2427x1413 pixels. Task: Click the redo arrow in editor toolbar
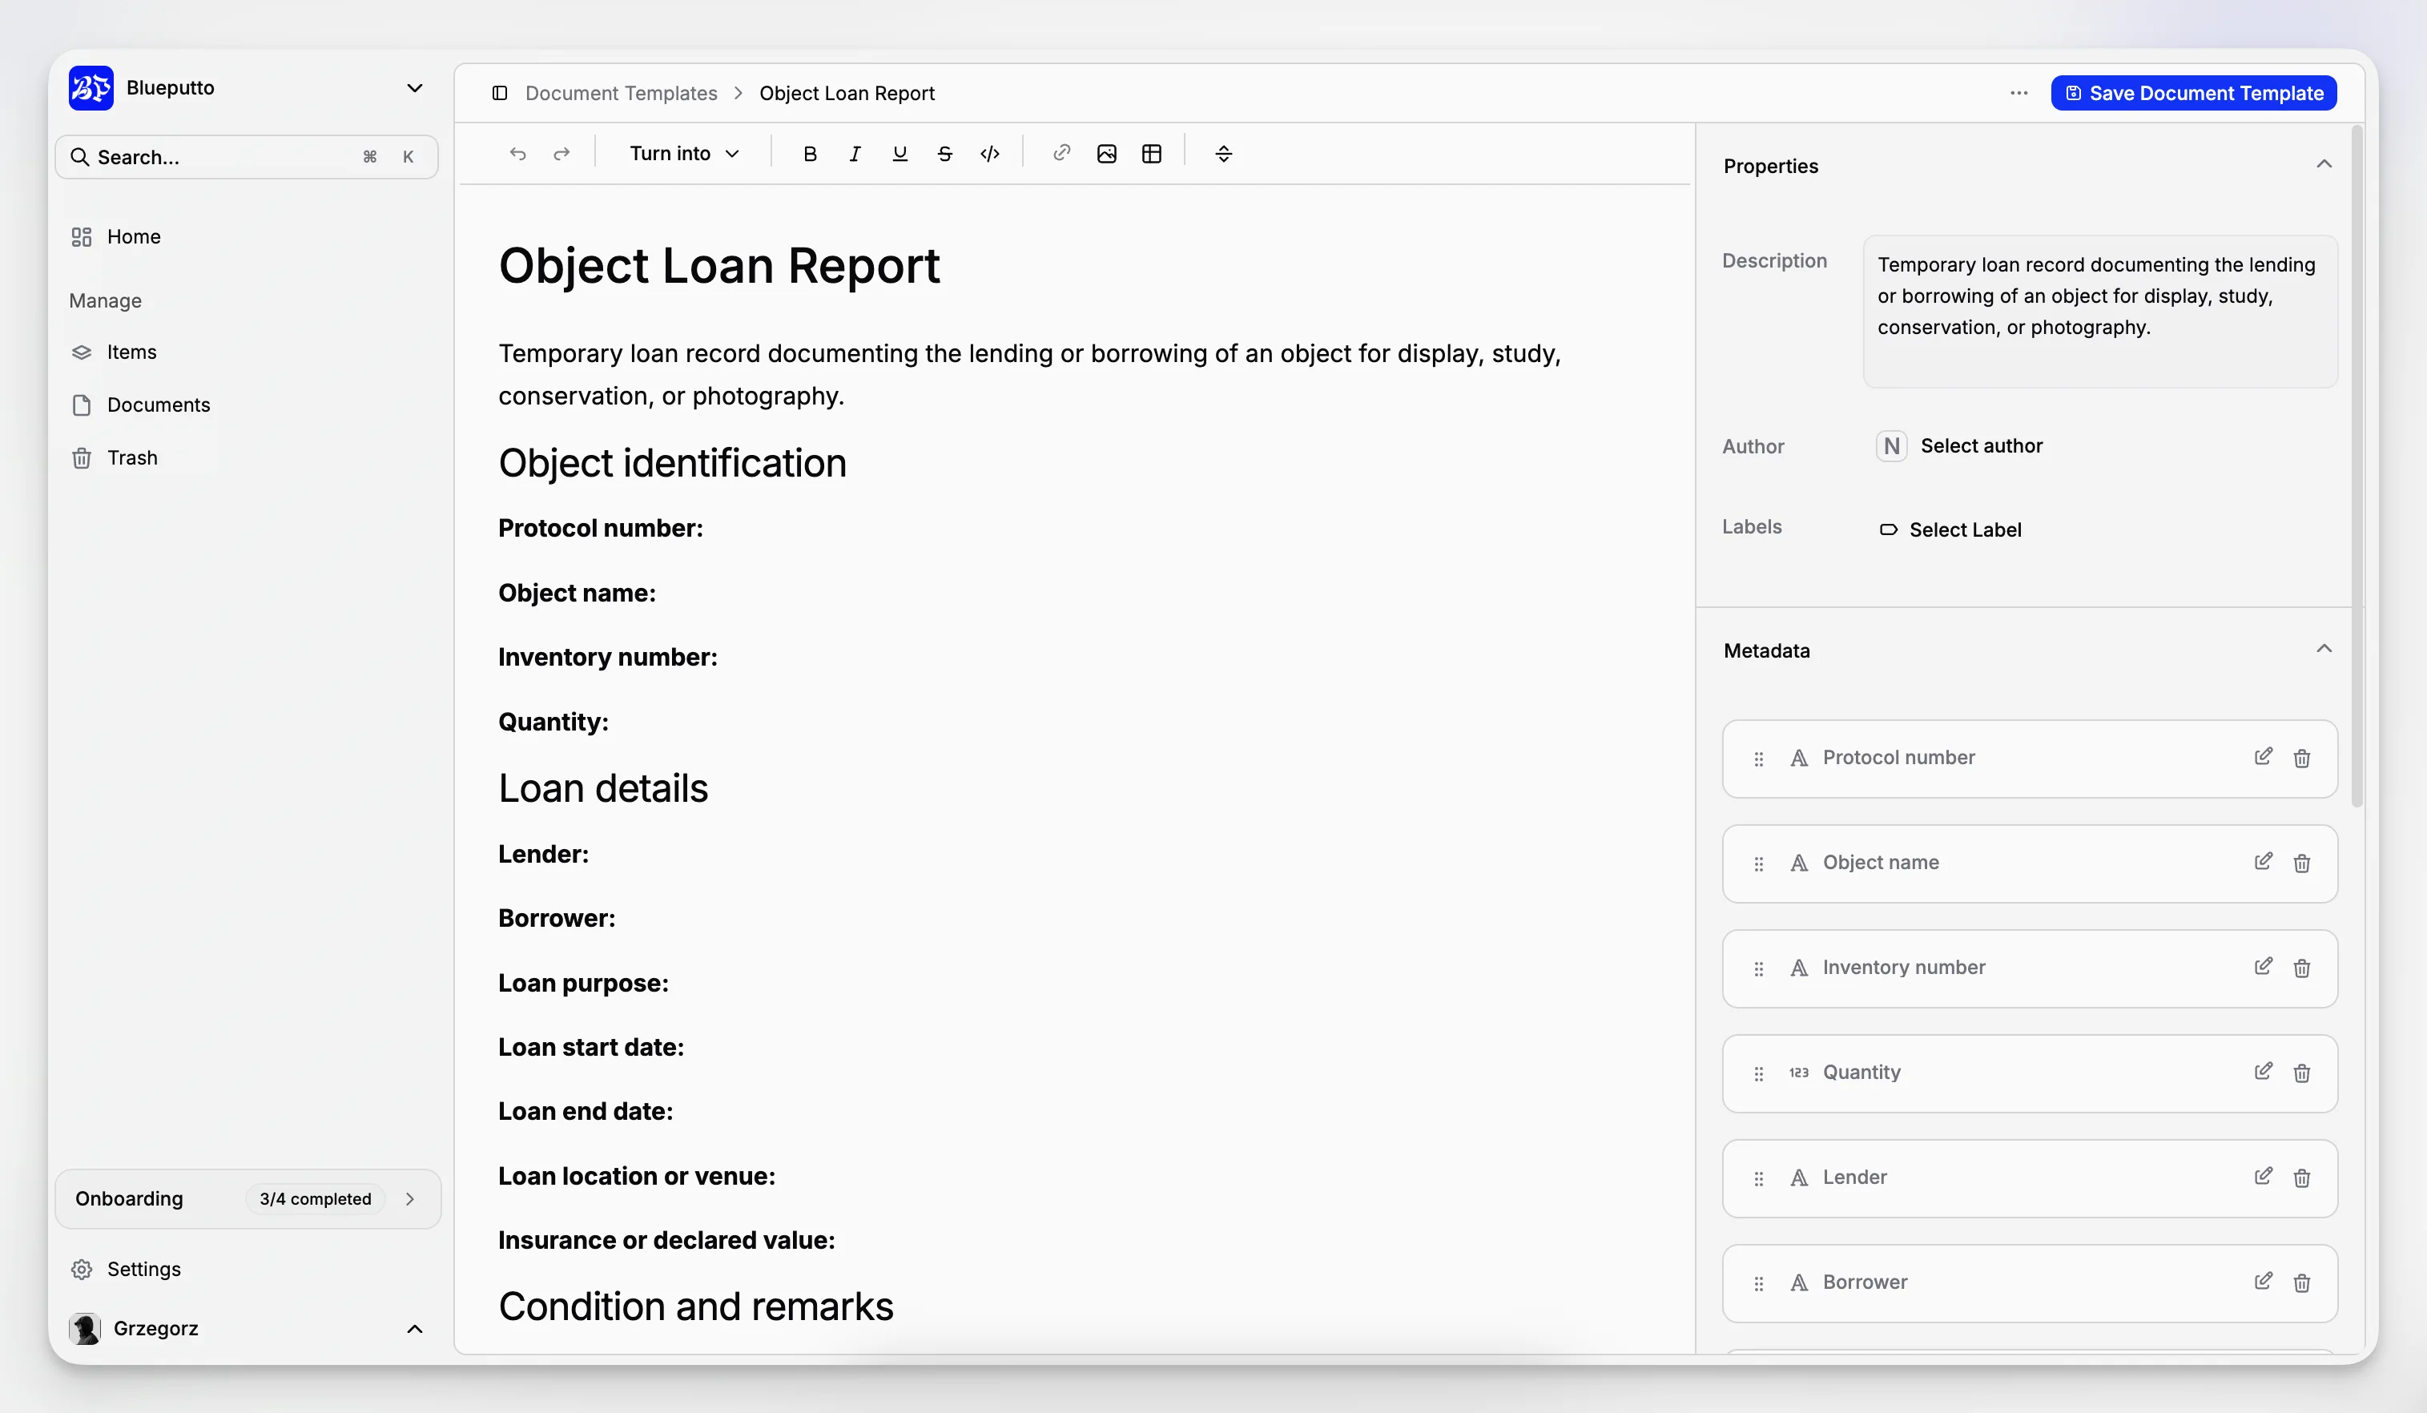coord(561,154)
